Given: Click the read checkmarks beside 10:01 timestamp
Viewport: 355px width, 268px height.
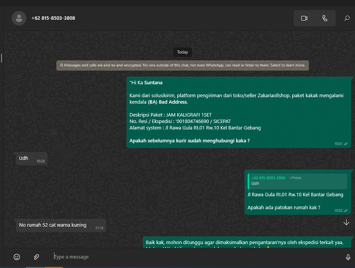Looking at the screenshot, I should pos(345,144).
